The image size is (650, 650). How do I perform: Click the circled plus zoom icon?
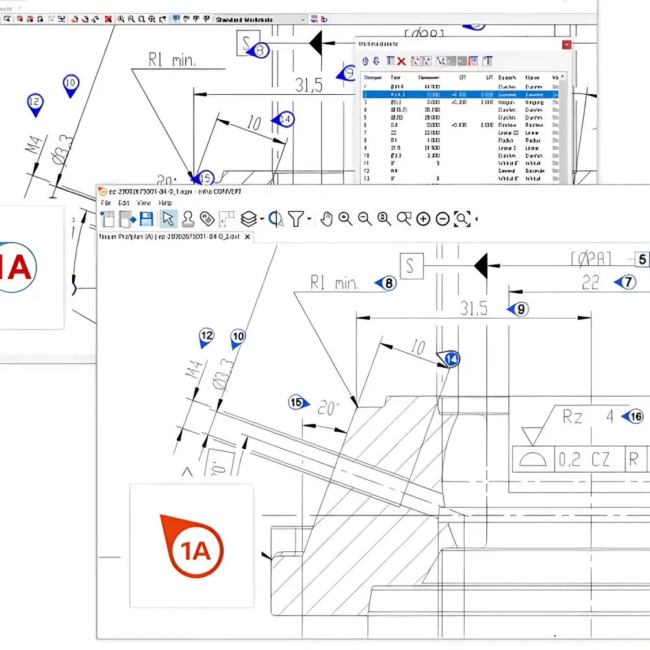tap(422, 219)
